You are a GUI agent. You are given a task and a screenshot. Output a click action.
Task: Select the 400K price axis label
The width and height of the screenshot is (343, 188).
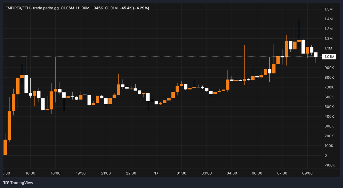click(329, 117)
